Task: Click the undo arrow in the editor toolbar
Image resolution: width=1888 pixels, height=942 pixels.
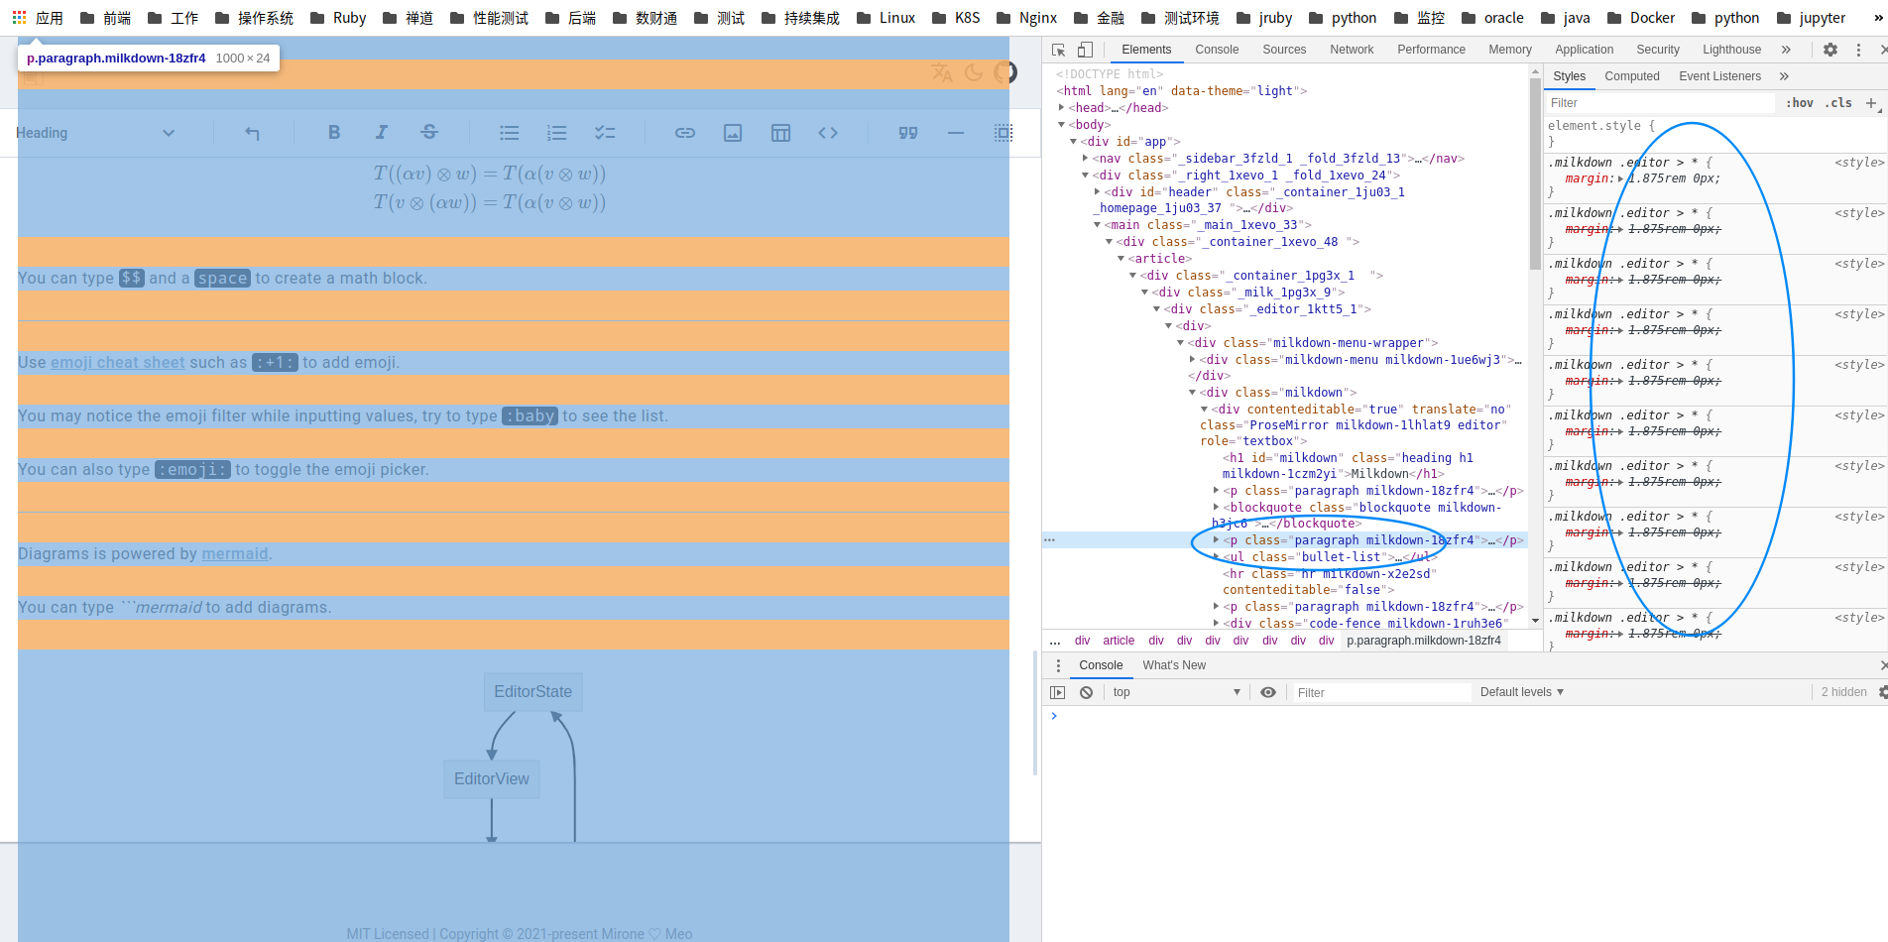Action: pos(253,132)
